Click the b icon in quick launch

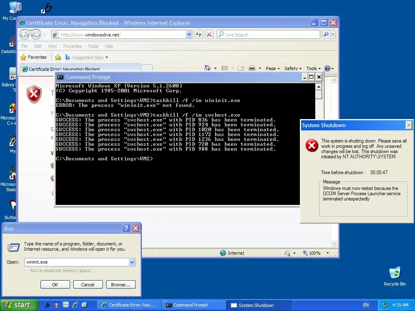point(48,305)
